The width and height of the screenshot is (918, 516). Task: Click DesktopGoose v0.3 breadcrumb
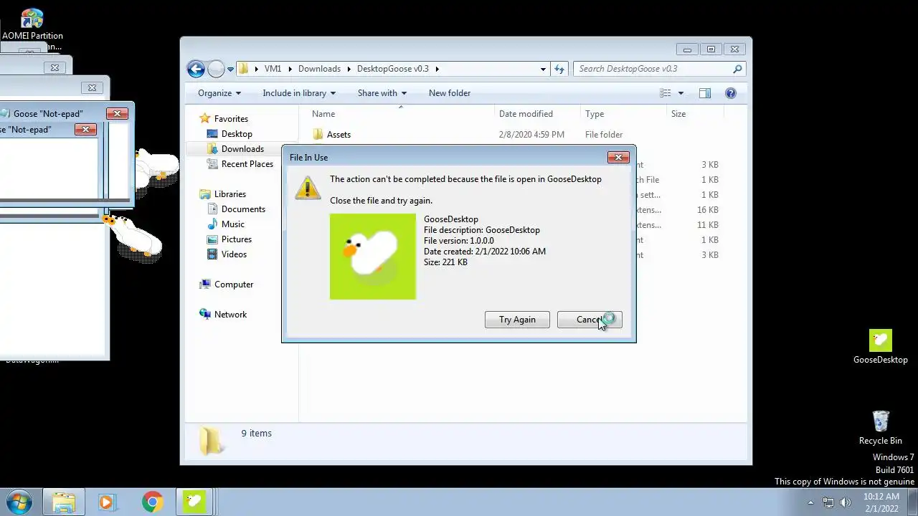[393, 69]
